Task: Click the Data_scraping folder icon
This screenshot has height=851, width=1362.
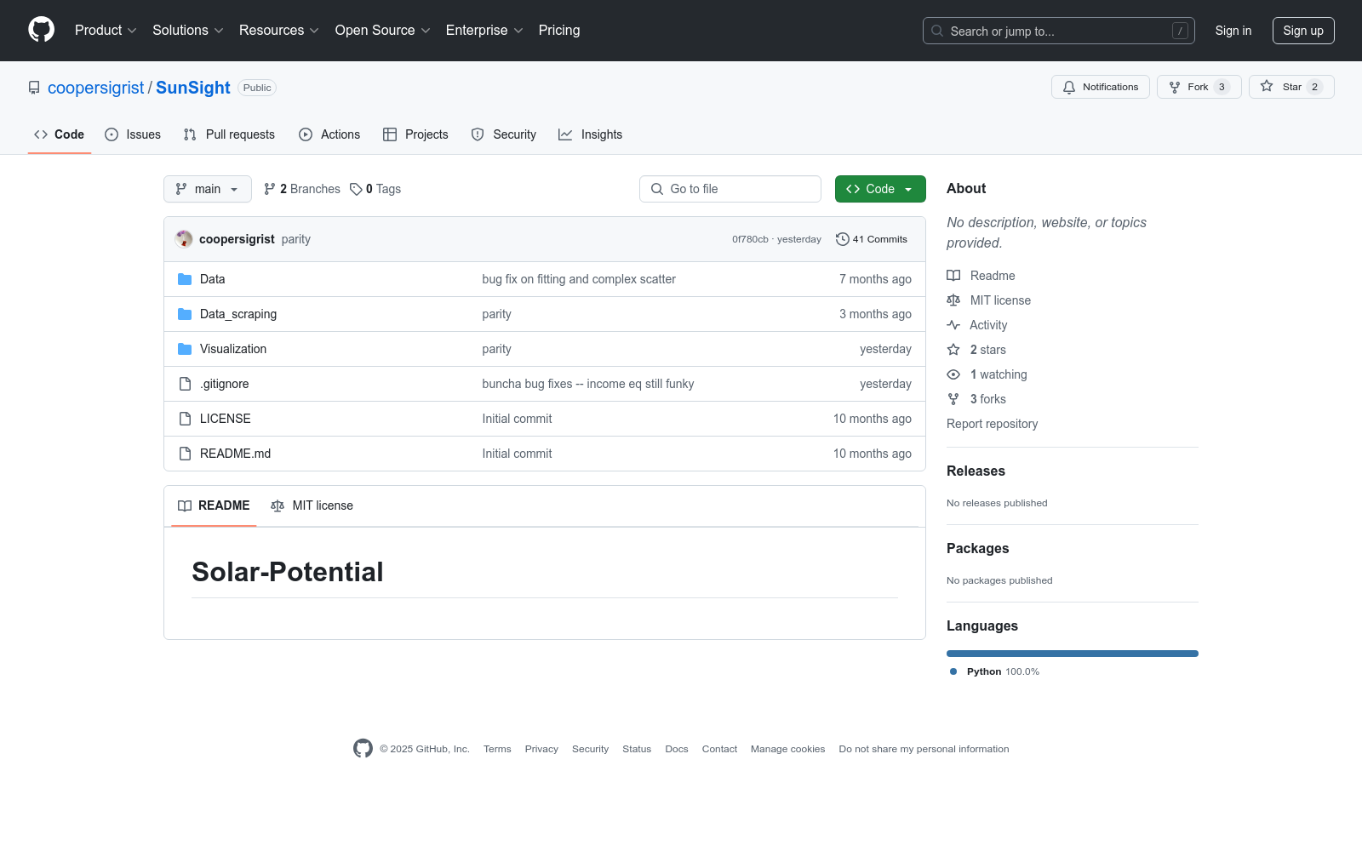Action: (x=185, y=314)
